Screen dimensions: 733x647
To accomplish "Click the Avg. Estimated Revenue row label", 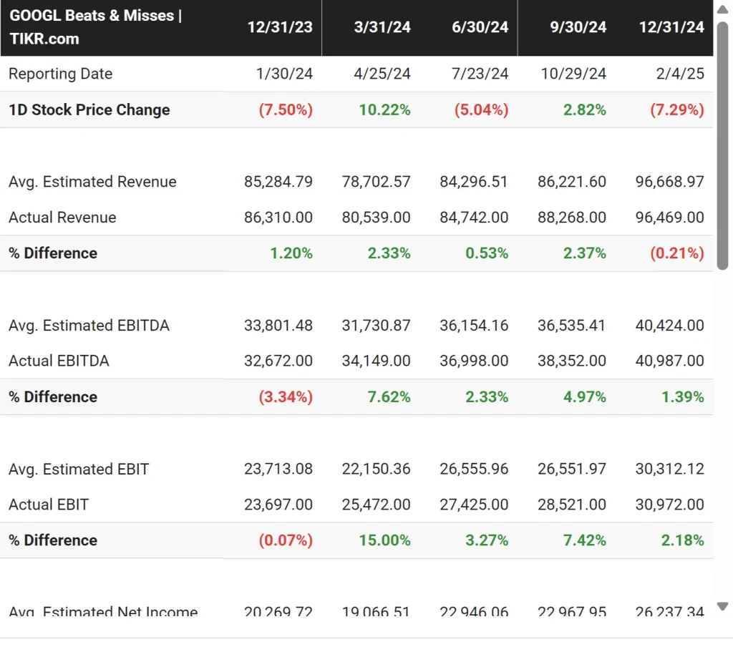I will pyautogui.click(x=92, y=182).
